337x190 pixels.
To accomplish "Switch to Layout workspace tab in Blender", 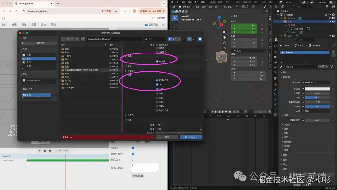I will (x=212, y=2).
